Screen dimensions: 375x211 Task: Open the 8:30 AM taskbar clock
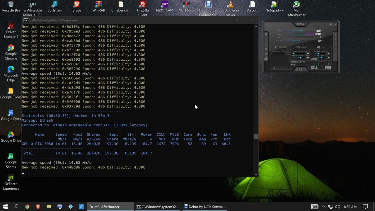pos(350,207)
